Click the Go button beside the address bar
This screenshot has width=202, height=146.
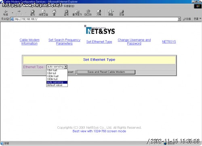[x=187, y=19]
